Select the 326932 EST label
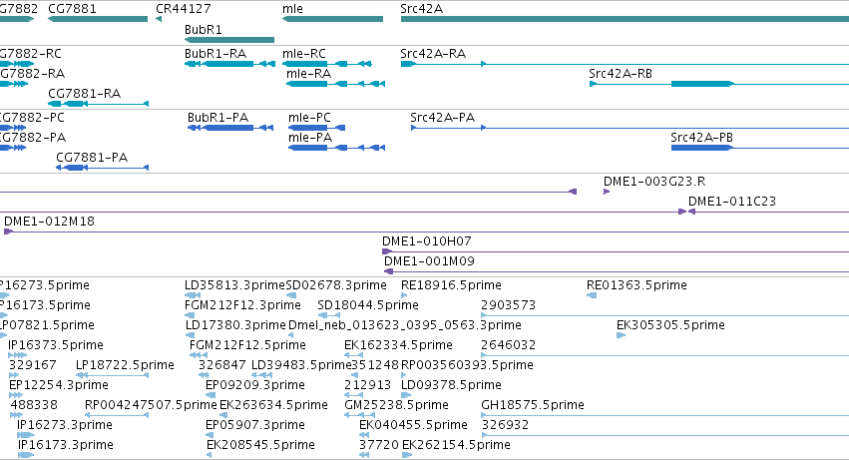Viewport: 849px width, 460px height. point(505,426)
